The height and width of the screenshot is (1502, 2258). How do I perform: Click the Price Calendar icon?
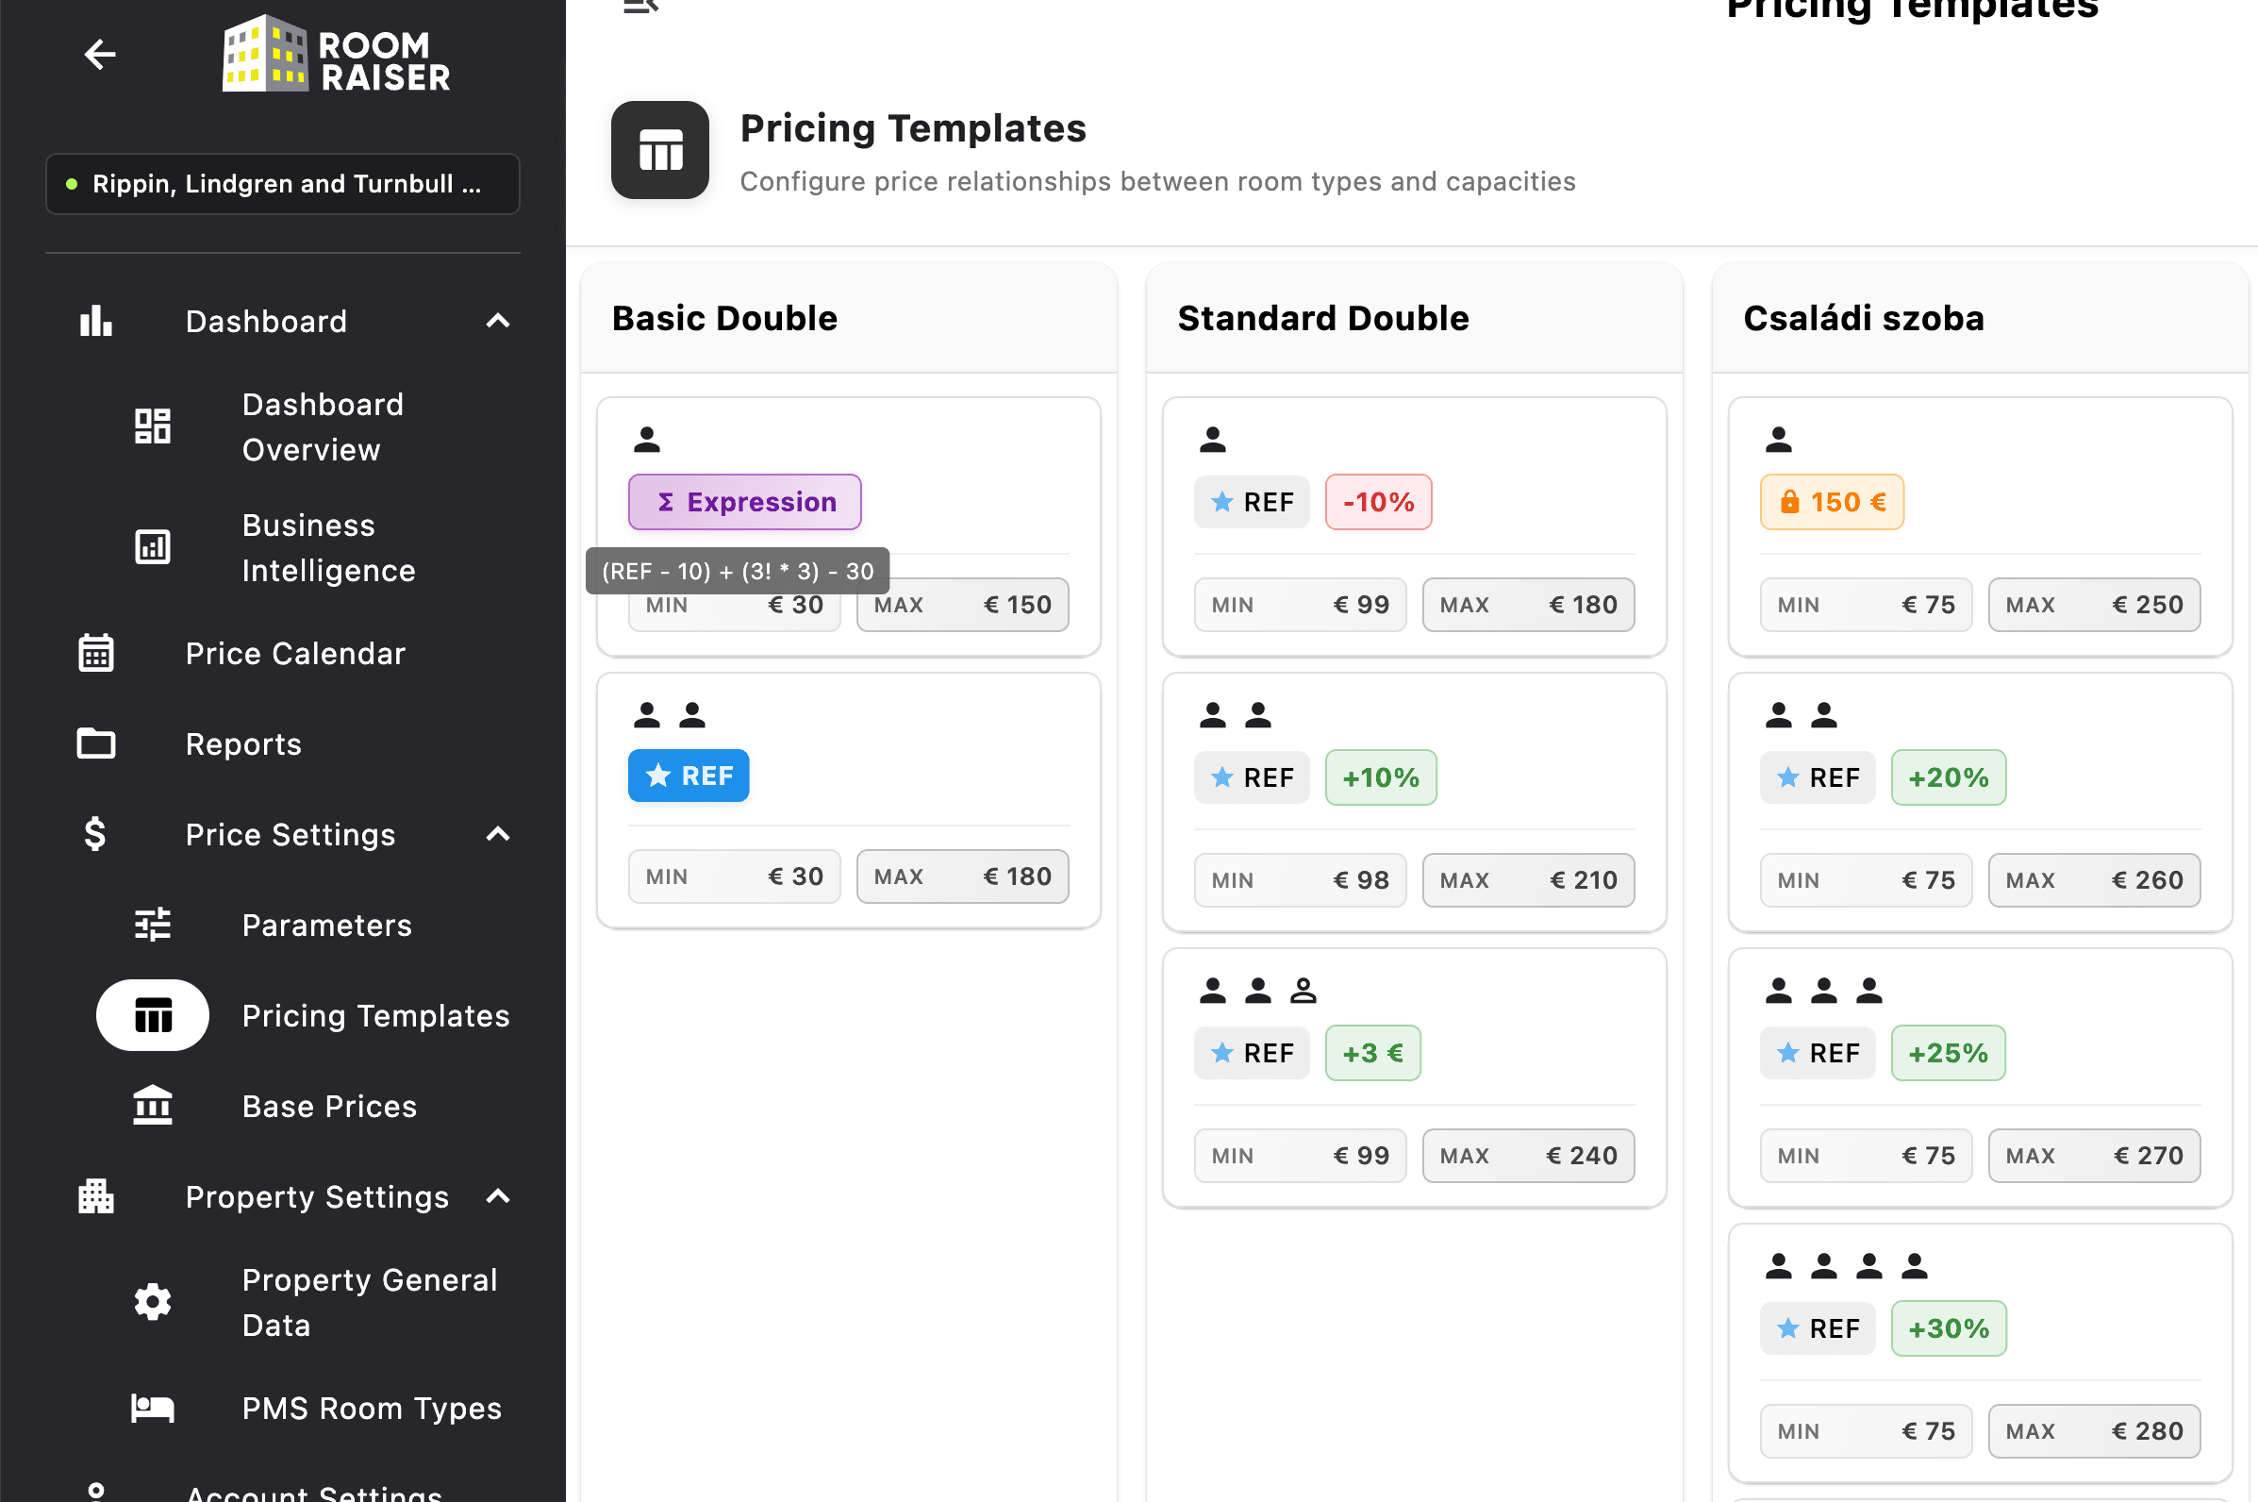tap(96, 653)
